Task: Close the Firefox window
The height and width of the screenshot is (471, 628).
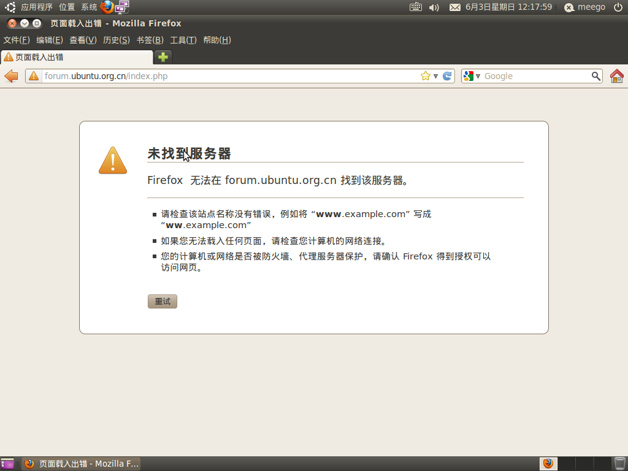Action: [12, 23]
